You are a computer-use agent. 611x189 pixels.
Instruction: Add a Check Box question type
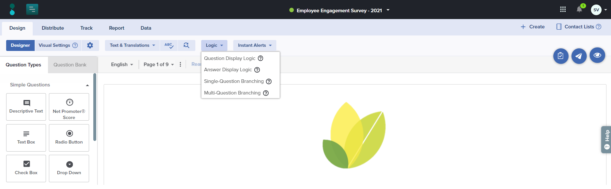26,168
